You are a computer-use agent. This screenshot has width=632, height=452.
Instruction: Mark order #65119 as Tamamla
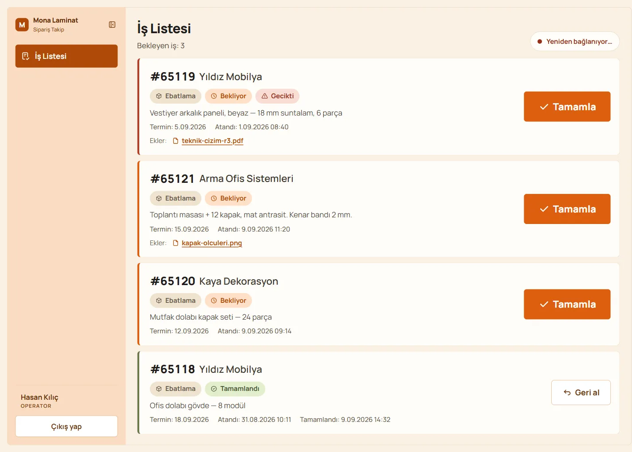pos(567,107)
